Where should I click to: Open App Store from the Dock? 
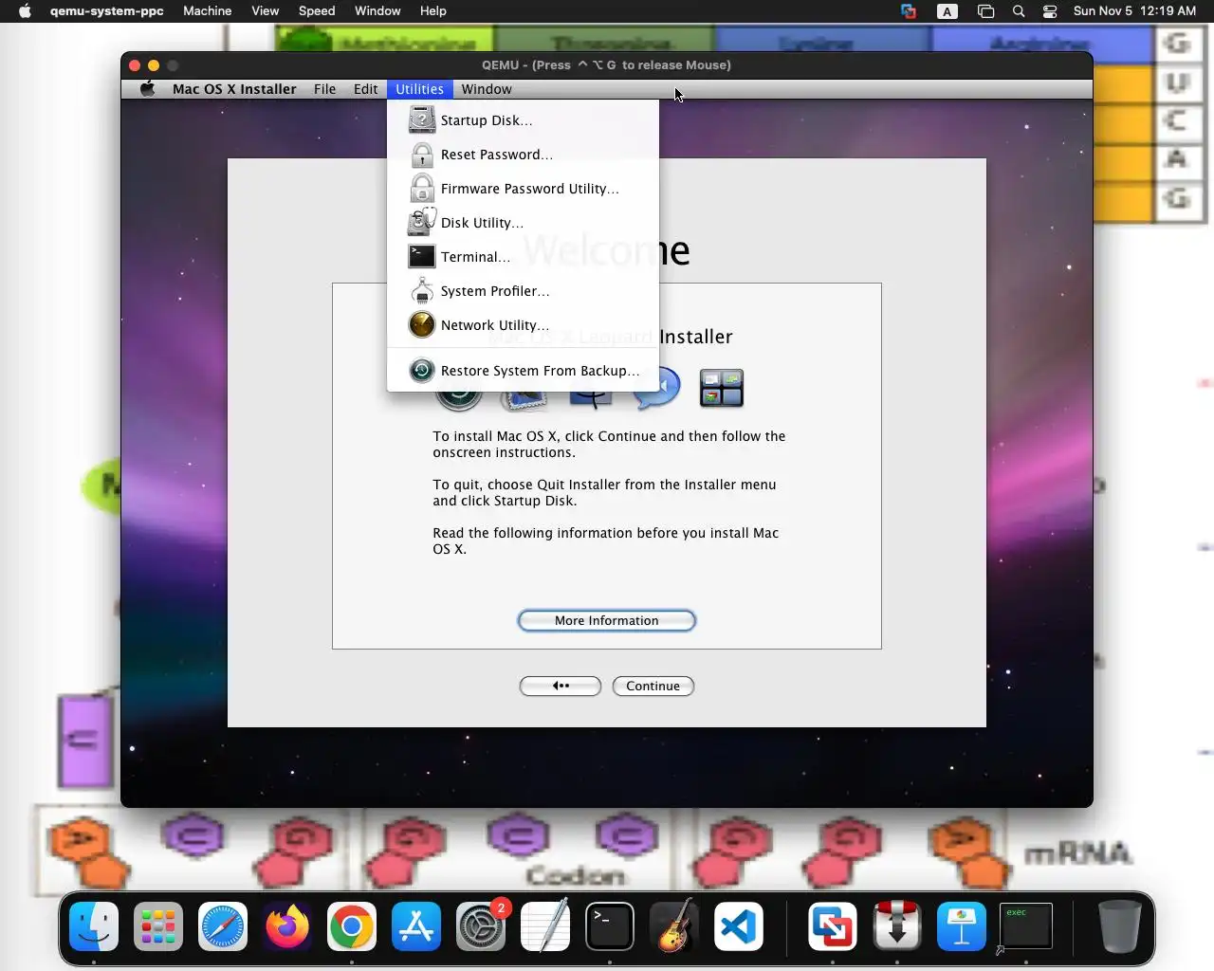[x=416, y=926]
